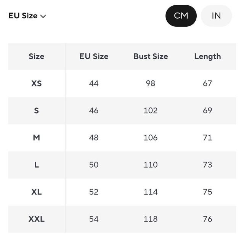Select the XS size row label

click(36, 83)
